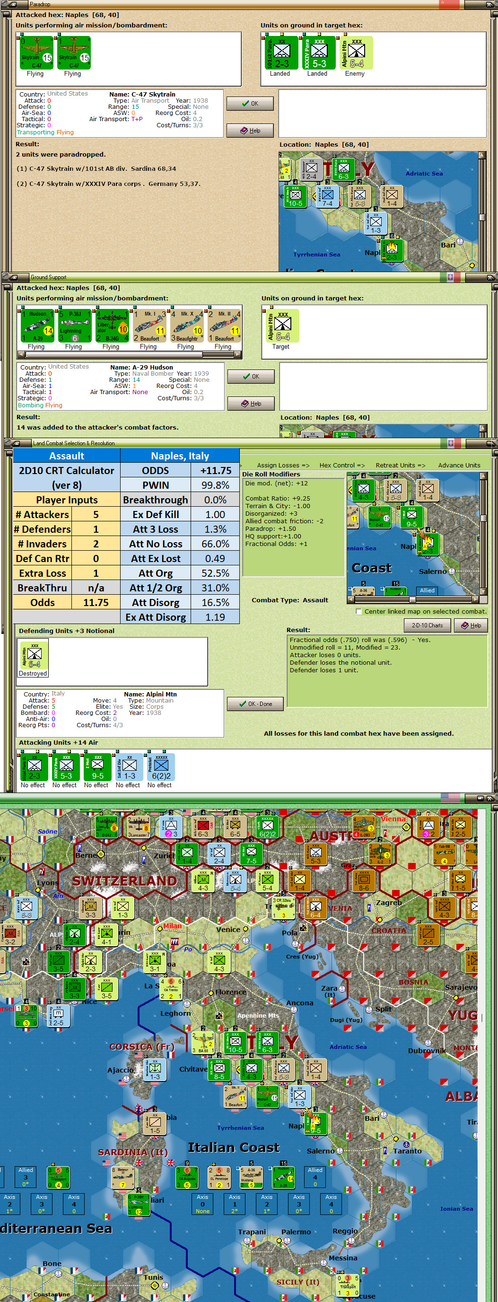Click the 'Att No Loss' 66.0% value
Screen dimensions: 498x1302
(x=215, y=544)
